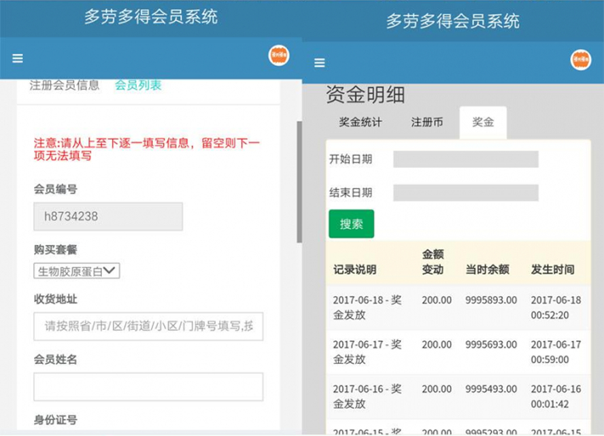Select record 2017-06-16 - 奖金发放
The width and height of the screenshot is (604, 436).
tap(367, 397)
